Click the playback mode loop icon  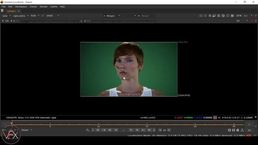pyautogui.click(x=88, y=130)
